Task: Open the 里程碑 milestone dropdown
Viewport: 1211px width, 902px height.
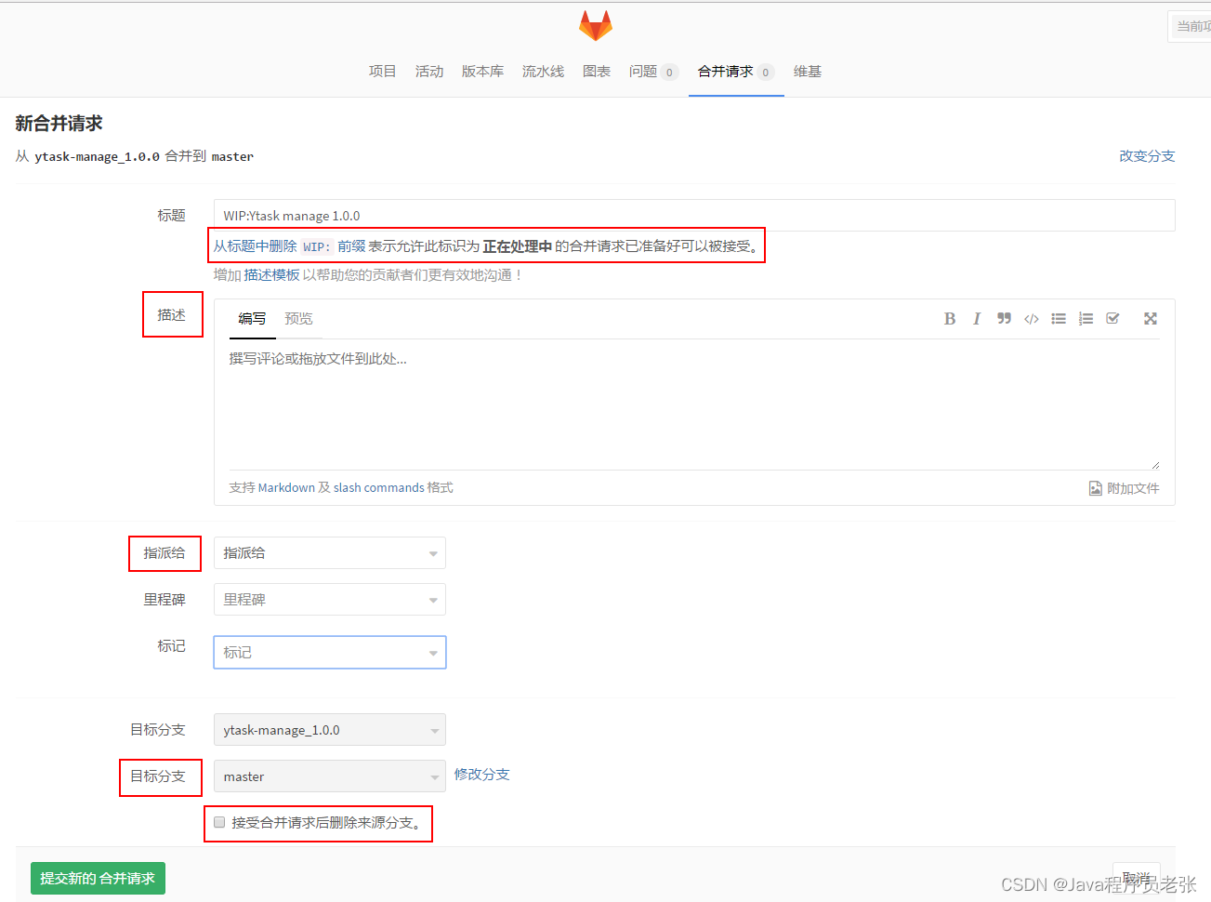Action: 330,600
